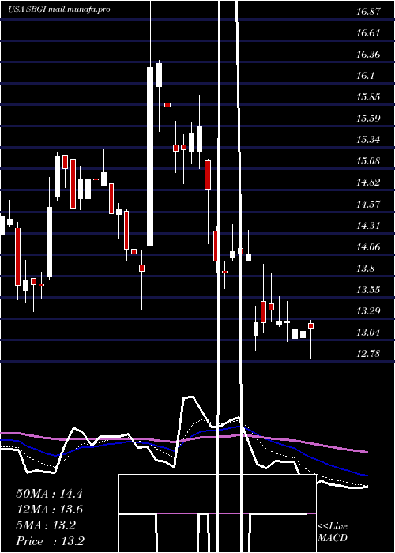395x553 pixels.
Task: Click the 13.8 price axis label
Action: click(x=365, y=269)
